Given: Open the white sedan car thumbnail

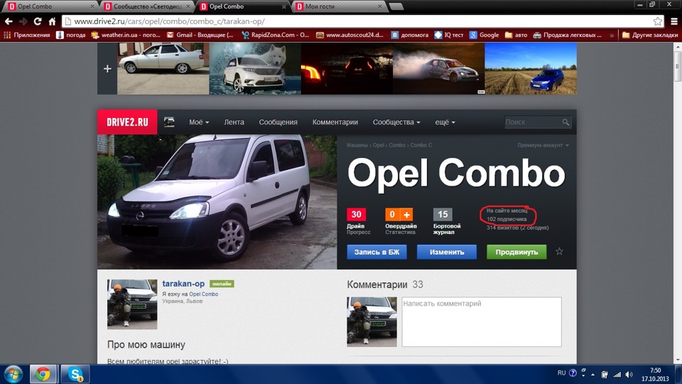Looking at the screenshot, I should (x=163, y=68).
